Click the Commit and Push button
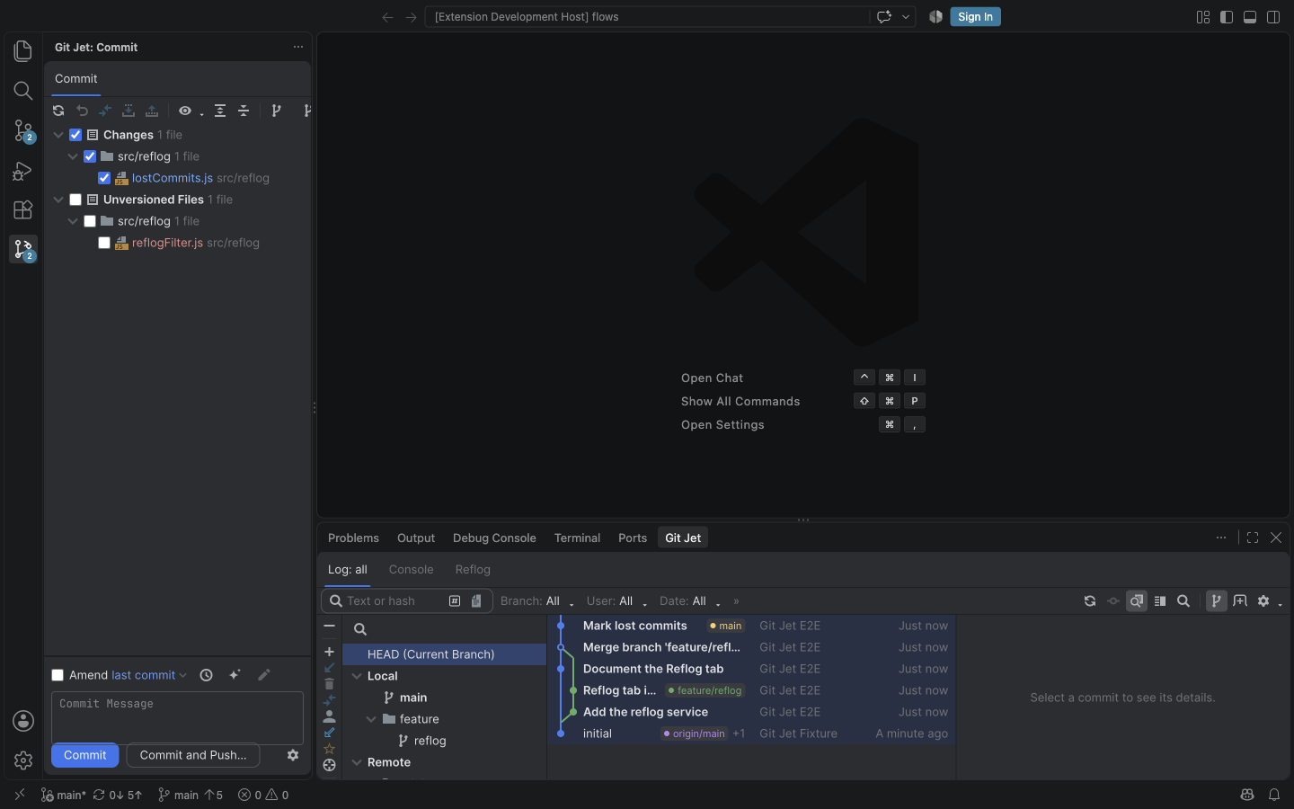 point(193,755)
